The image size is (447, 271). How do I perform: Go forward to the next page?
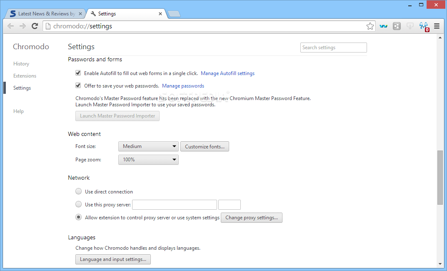(22, 26)
